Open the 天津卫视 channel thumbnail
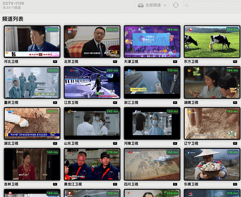 click(x=152, y=42)
